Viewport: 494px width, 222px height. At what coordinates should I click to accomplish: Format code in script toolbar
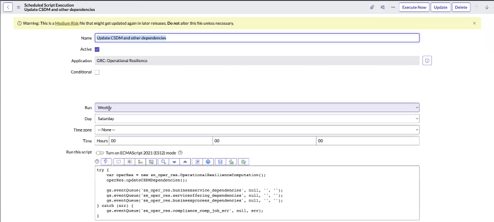[x=141, y=162]
